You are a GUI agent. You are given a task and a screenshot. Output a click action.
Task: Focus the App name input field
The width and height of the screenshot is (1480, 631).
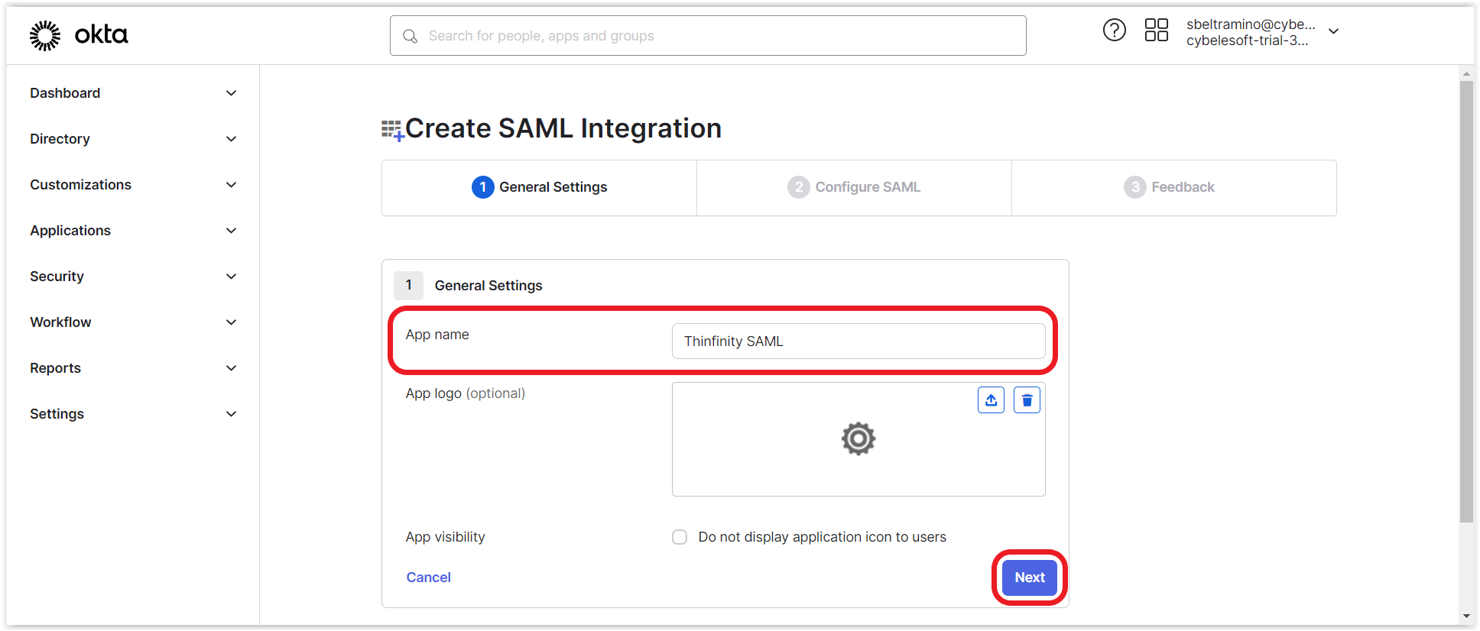(x=858, y=341)
